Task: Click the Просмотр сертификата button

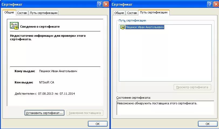Action: [192, 87]
